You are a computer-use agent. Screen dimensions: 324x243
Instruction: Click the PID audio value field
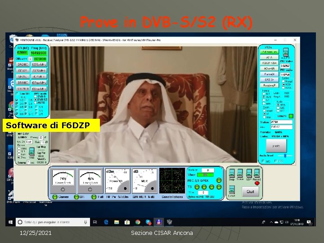pyautogui.click(x=285, y=74)
